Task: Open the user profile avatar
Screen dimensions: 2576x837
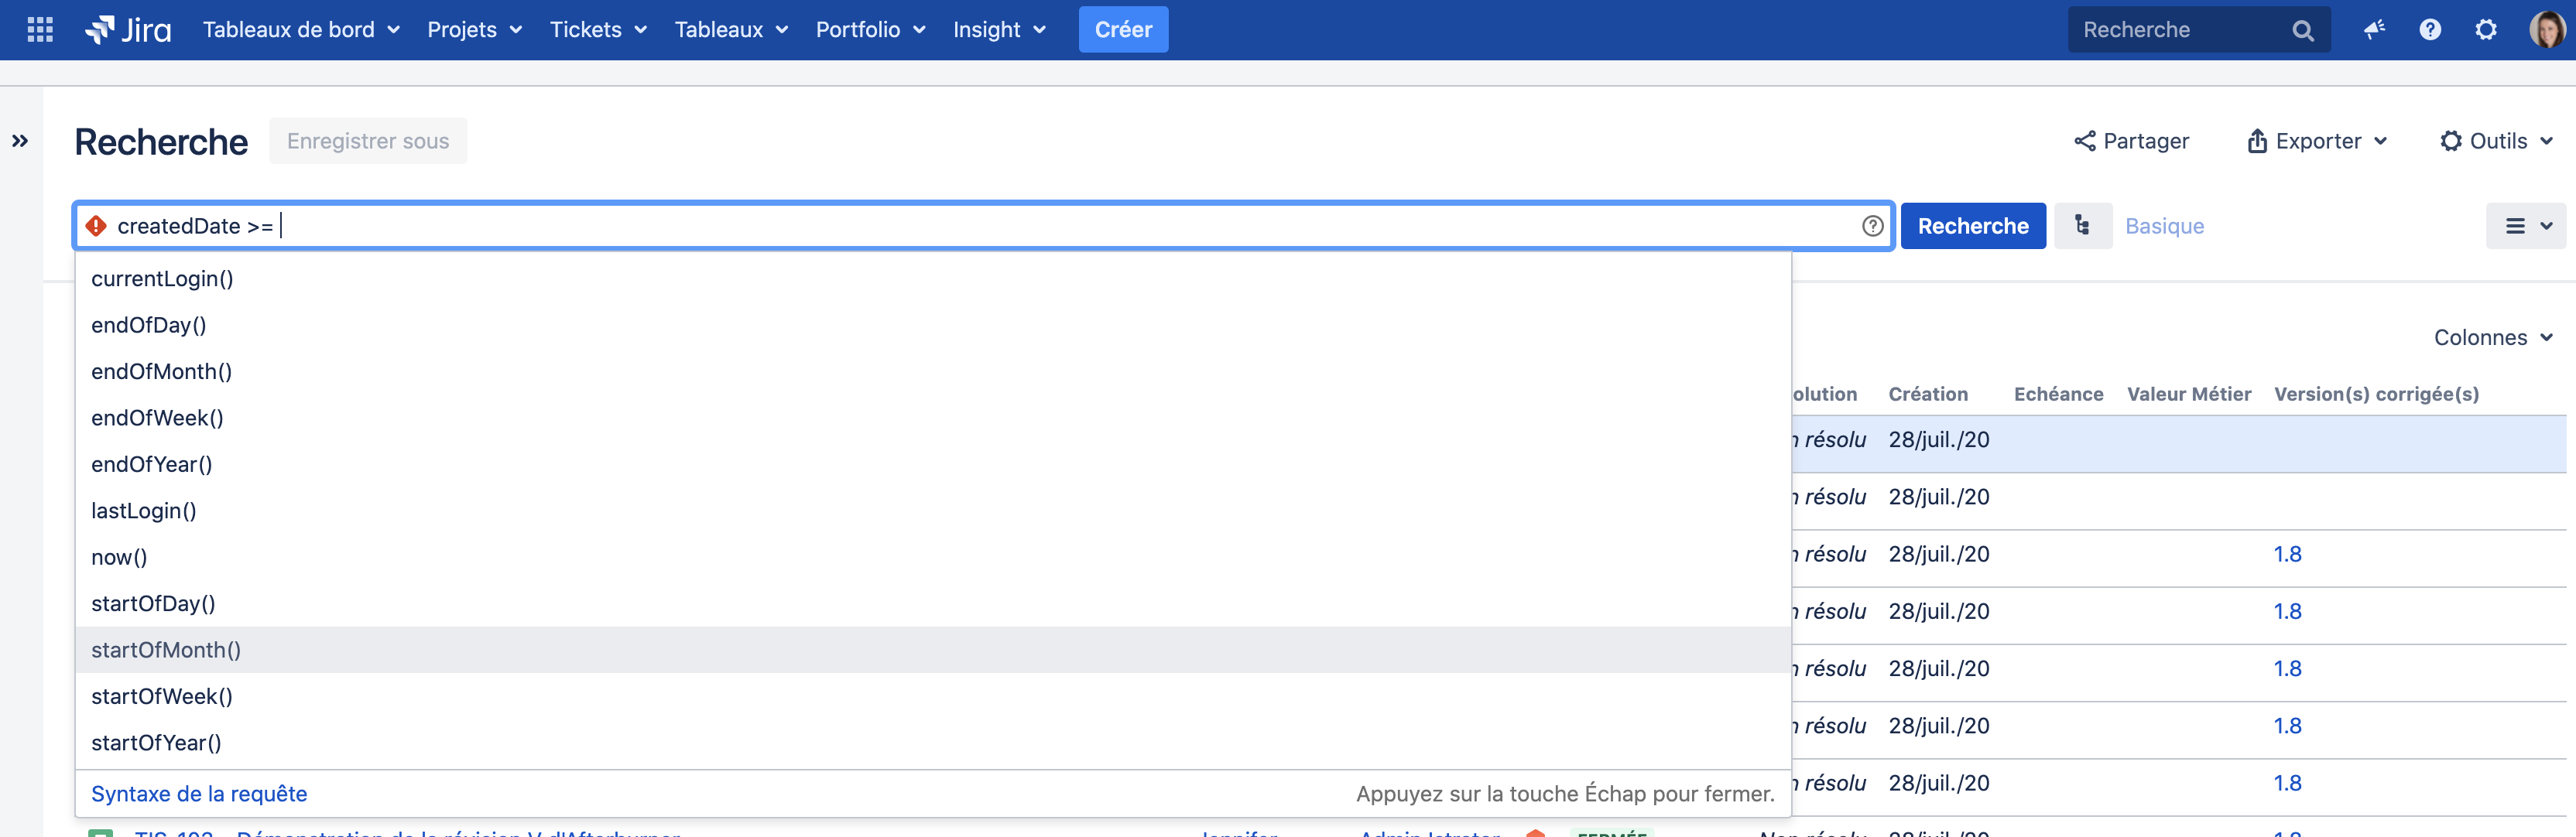Action: coord(2545,30)
